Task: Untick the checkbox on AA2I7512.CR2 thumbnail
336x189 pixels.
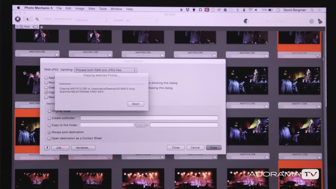Action: pos(56,158)
